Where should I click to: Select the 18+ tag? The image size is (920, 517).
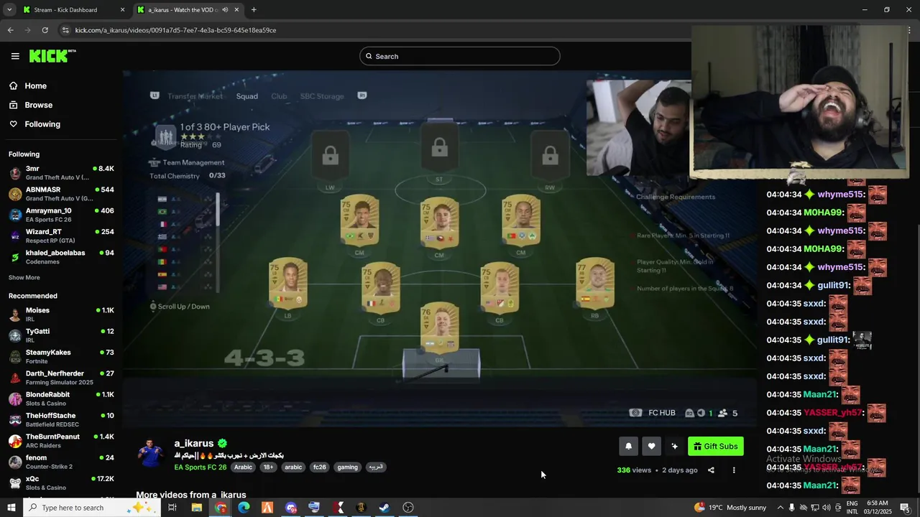[268, 467]
